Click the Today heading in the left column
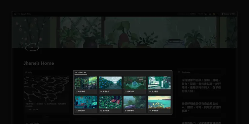The height and width of the screenshot is (124, 249). click(30, 72)
